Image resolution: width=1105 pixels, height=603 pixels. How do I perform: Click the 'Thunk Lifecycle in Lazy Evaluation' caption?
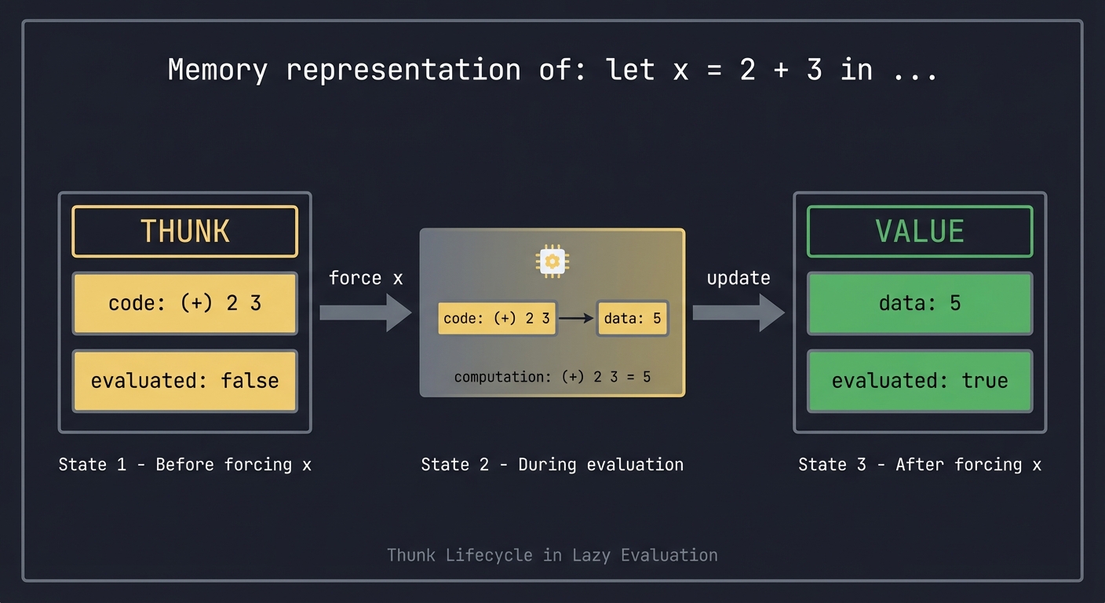pos(552,555)
